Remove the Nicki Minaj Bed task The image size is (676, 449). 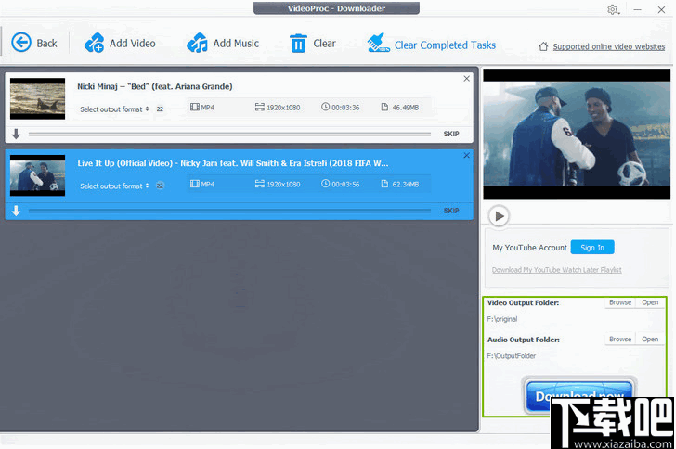(x=466, y=79)
